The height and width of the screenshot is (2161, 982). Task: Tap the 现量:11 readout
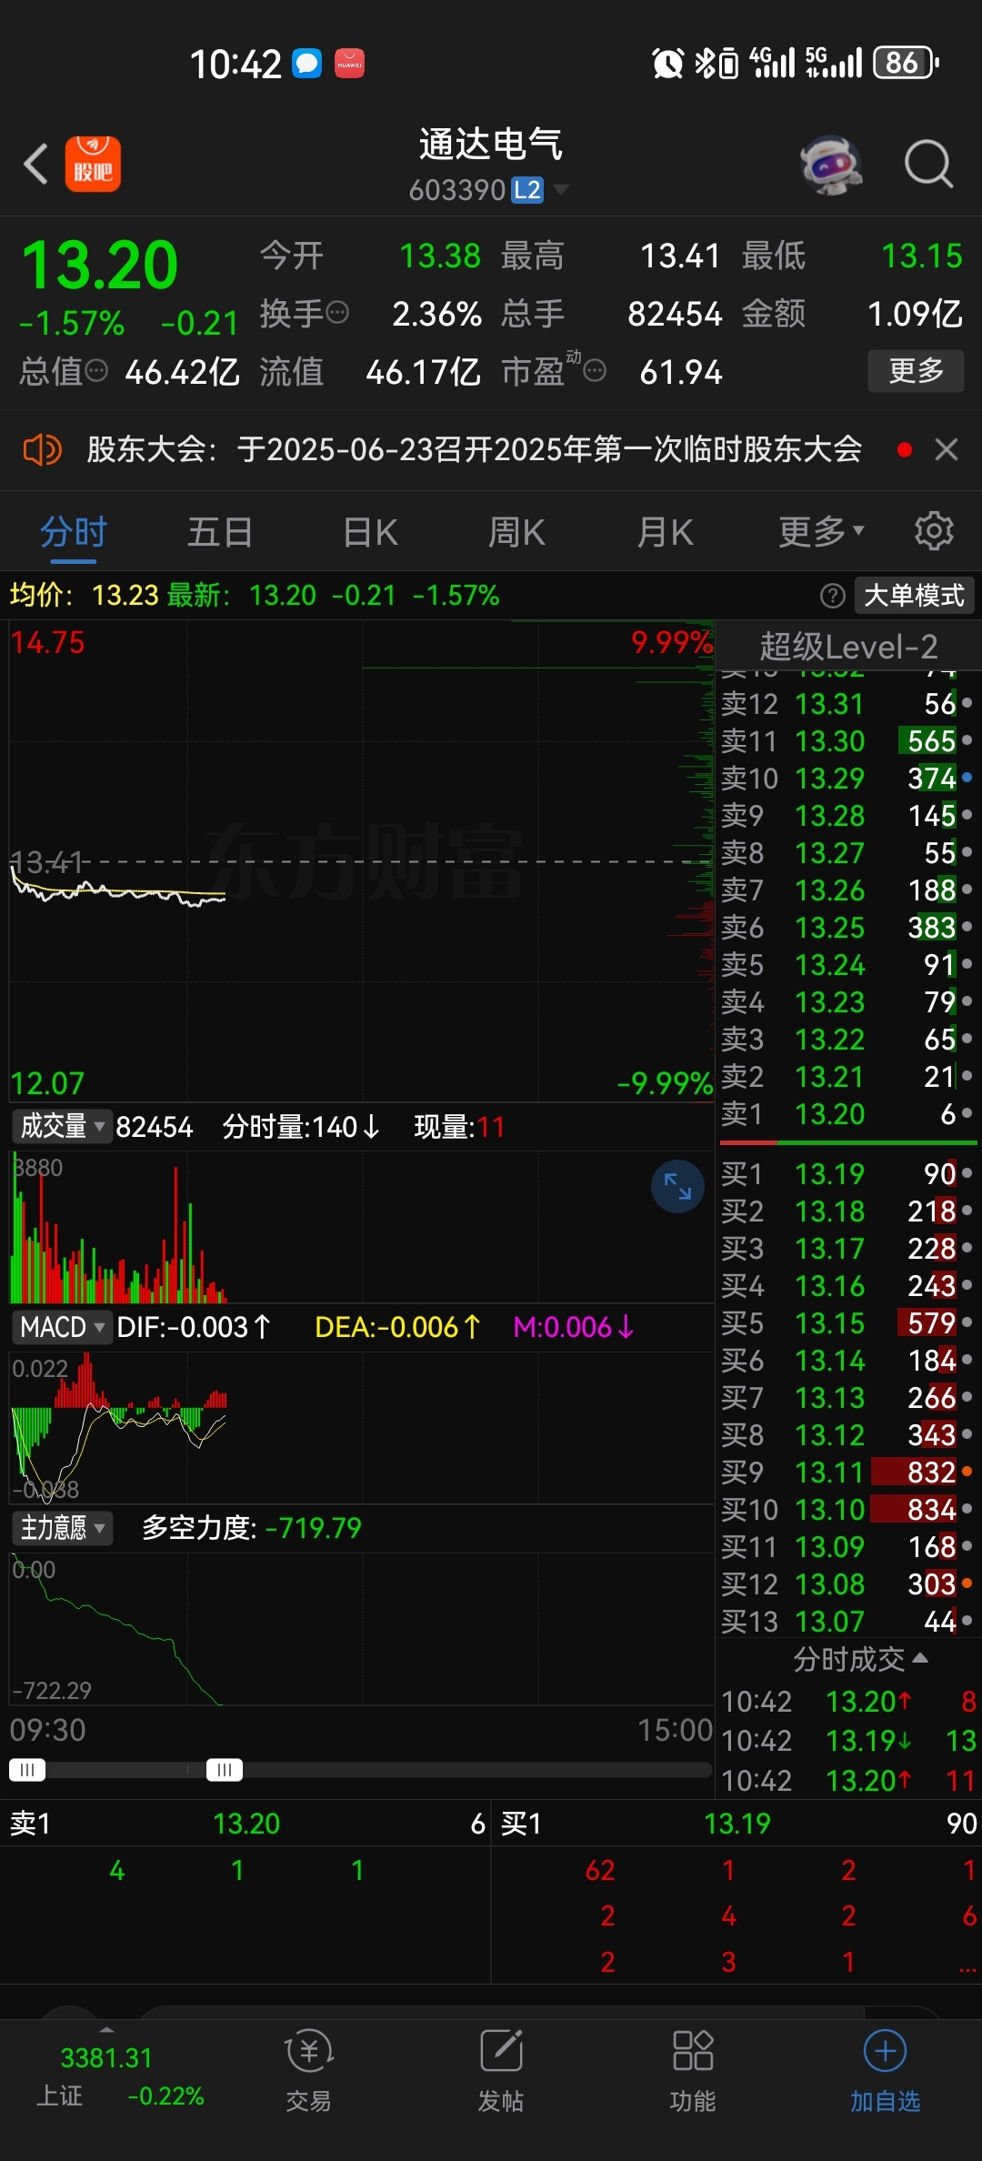point(459,1127)
